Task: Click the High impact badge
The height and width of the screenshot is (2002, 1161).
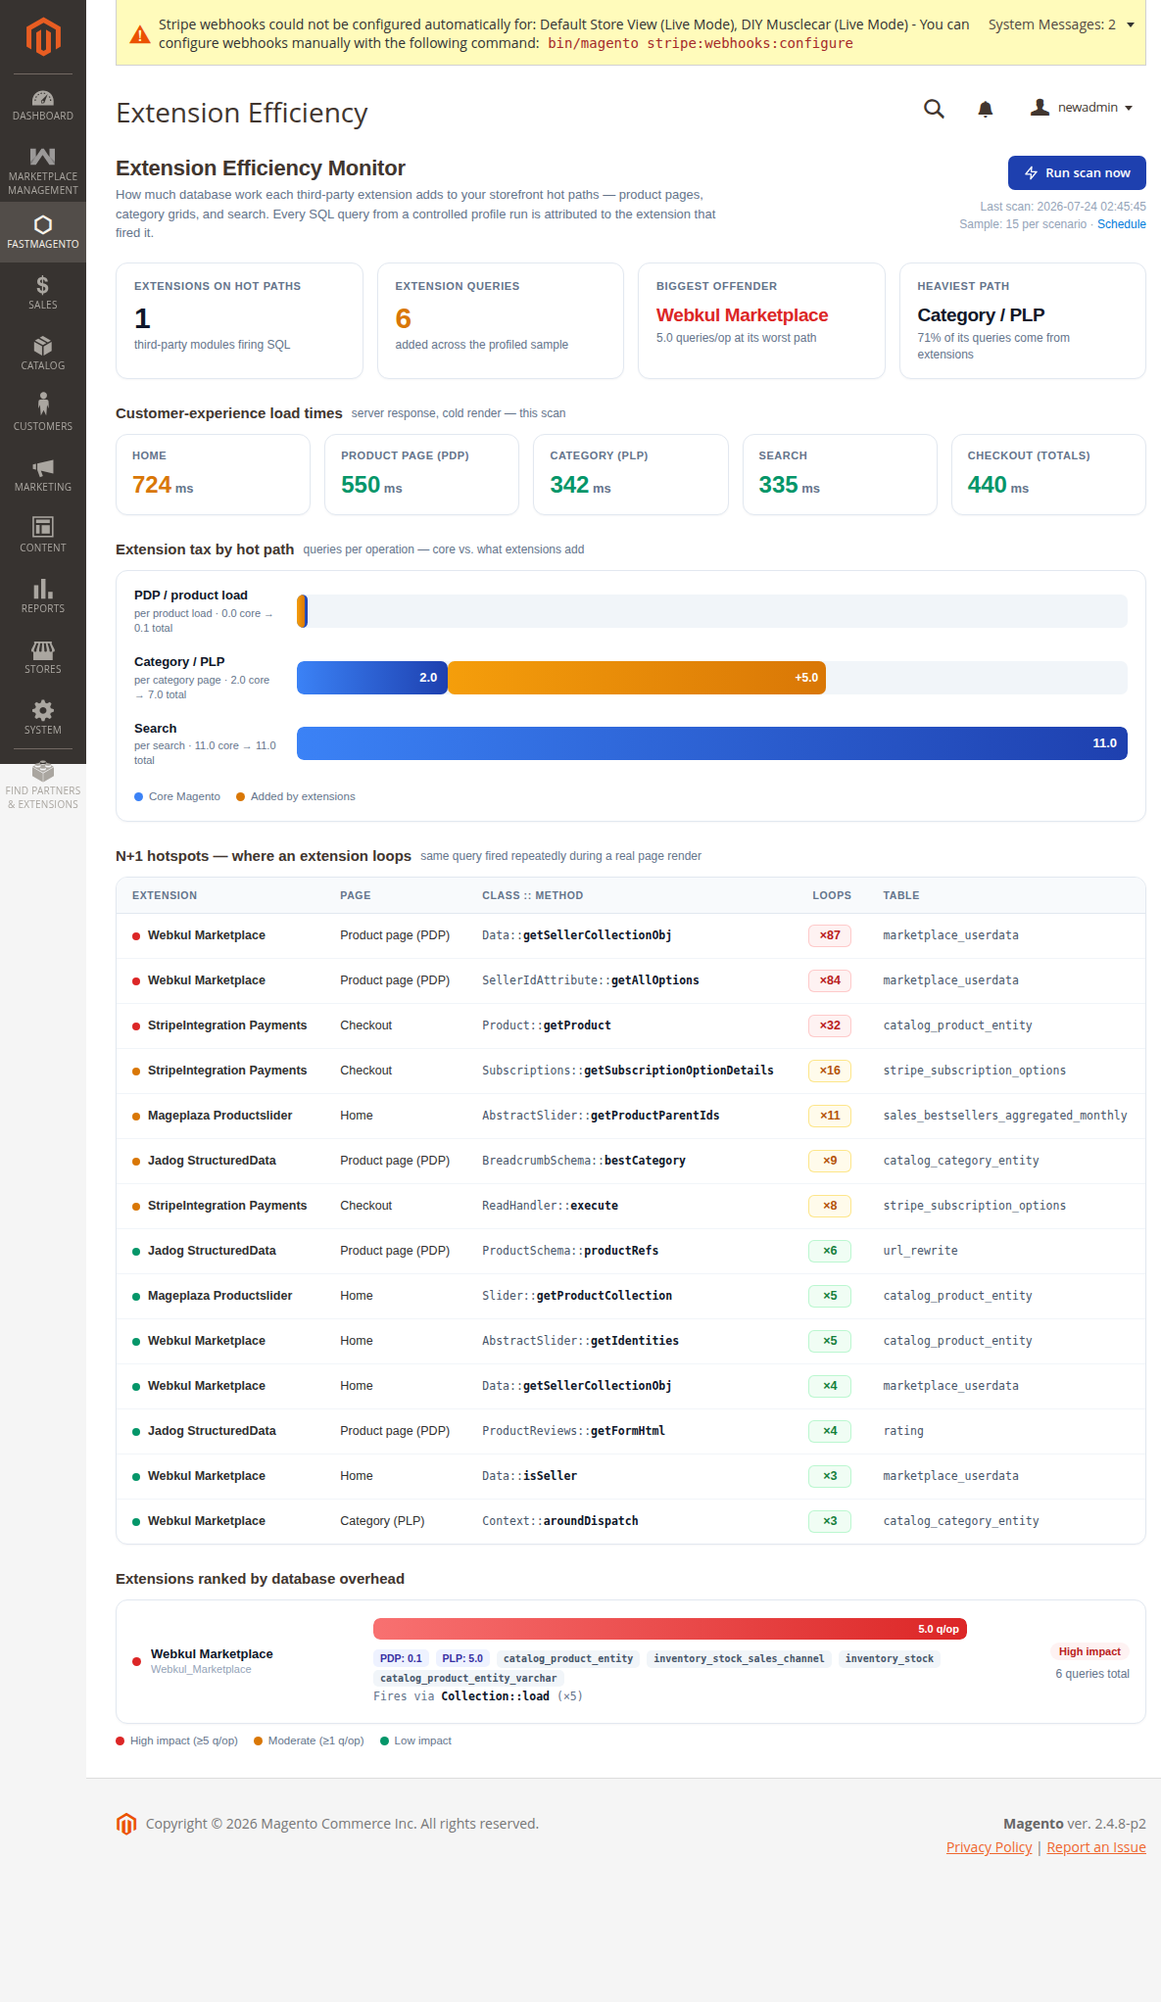Action: (x=1089, y=1651)
